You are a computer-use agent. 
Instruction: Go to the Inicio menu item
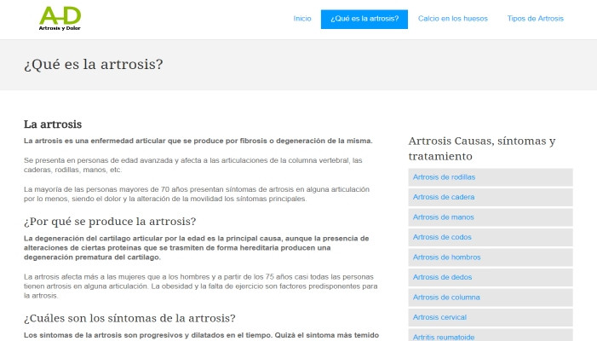tap(301, 19)
